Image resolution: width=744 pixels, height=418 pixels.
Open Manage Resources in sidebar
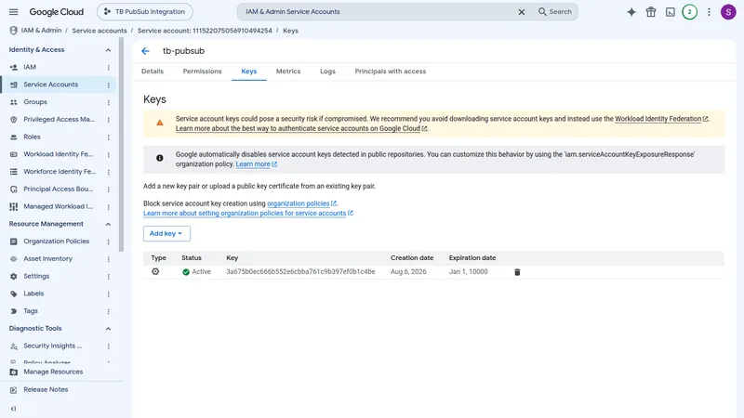[53, 372]
